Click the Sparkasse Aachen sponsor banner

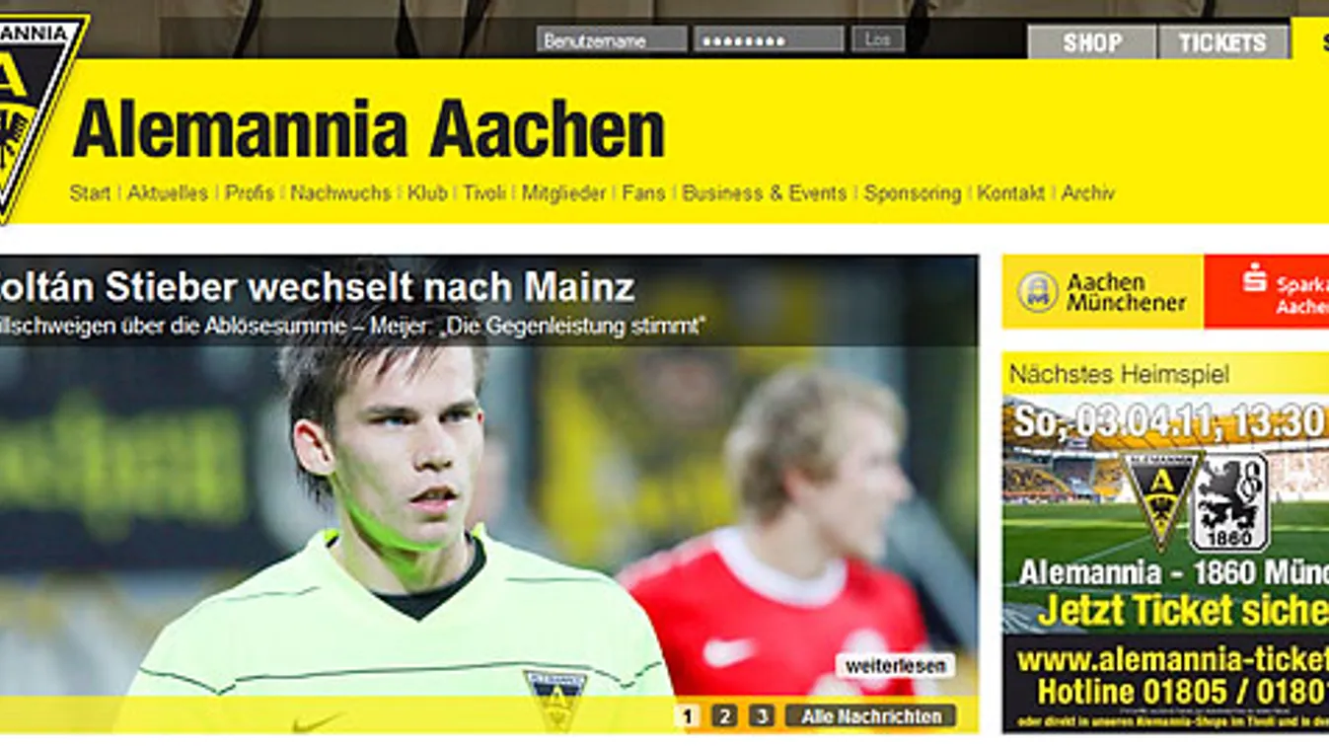(1267, 292)
